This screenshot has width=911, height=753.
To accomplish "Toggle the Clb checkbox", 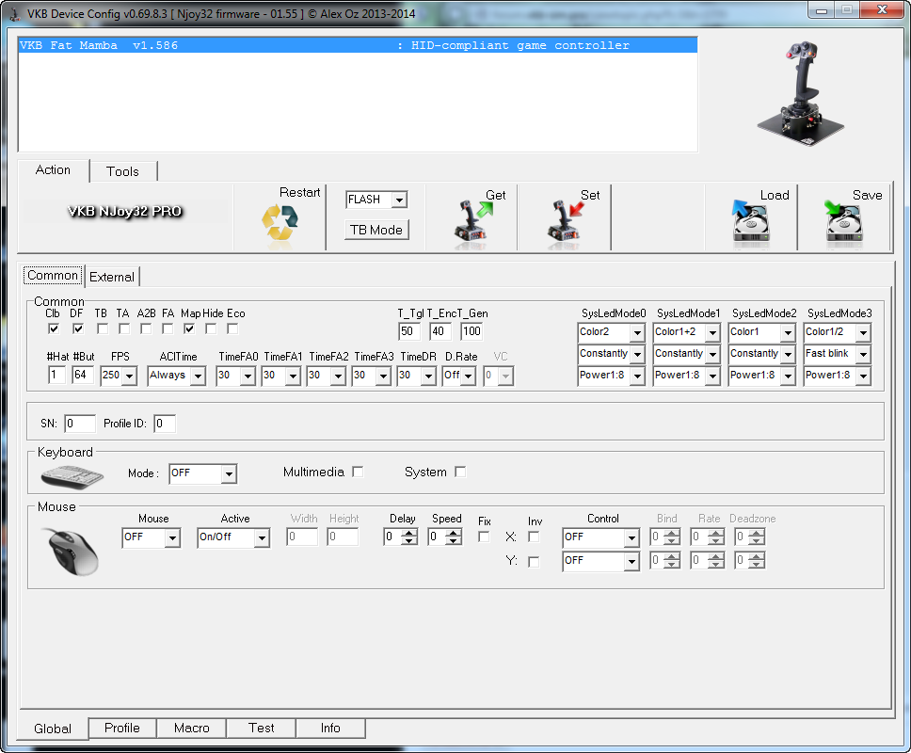I will point(54,328).
